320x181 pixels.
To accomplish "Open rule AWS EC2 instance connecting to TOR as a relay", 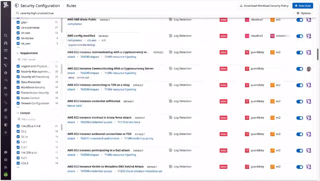I will coord(99,85).
